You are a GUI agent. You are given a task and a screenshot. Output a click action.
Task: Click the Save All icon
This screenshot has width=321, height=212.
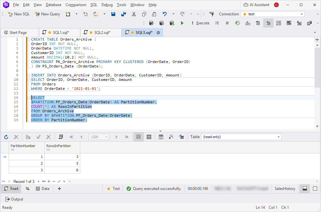[124, 14]
